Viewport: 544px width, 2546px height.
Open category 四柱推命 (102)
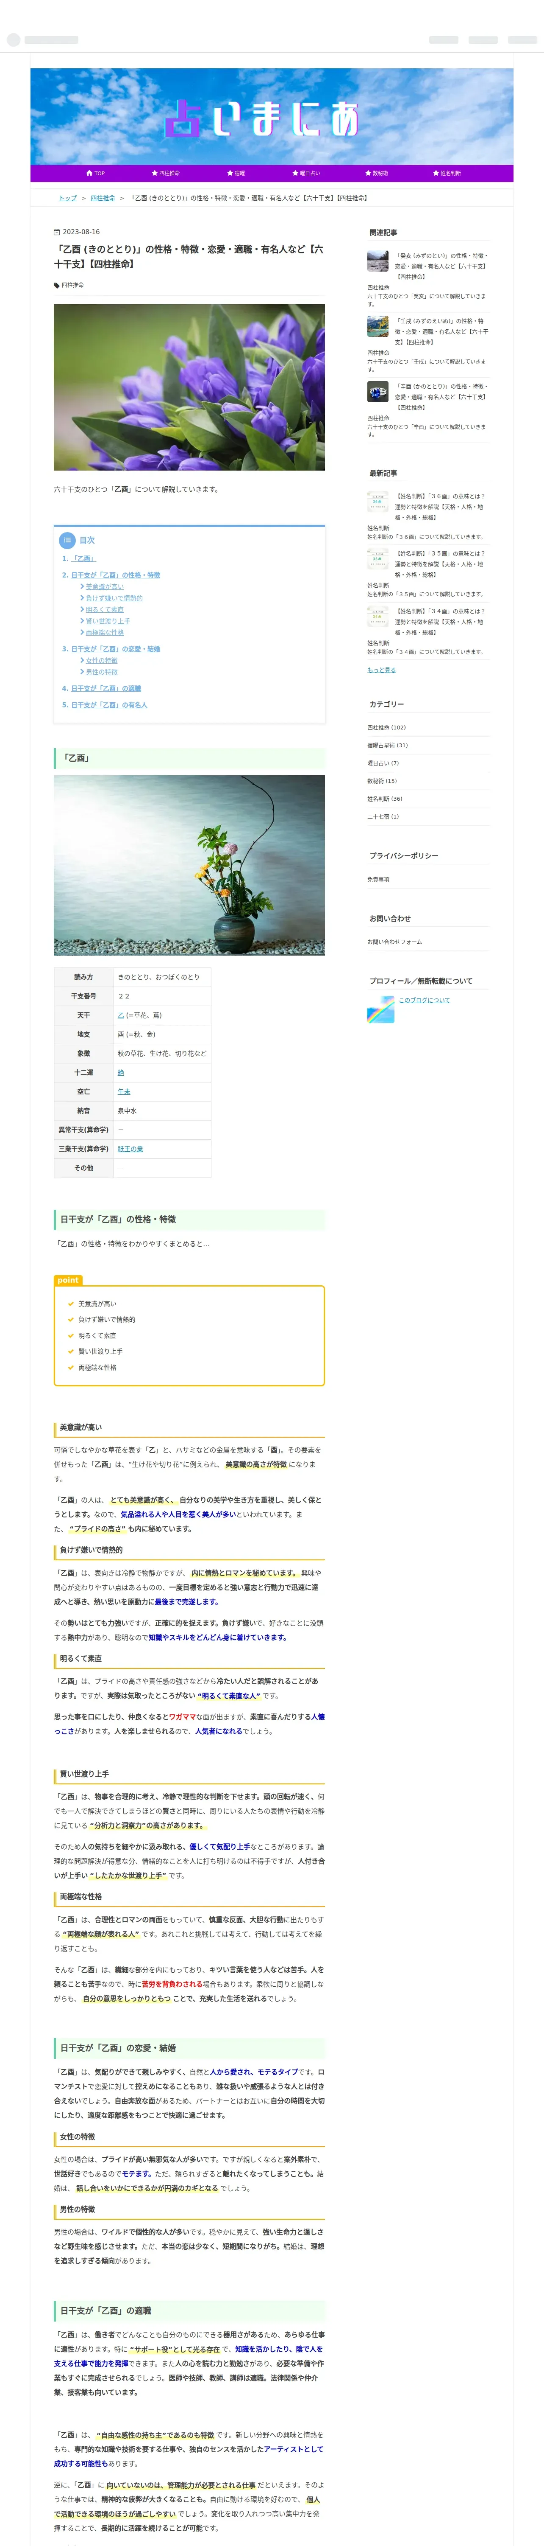(x=386, y=727)
